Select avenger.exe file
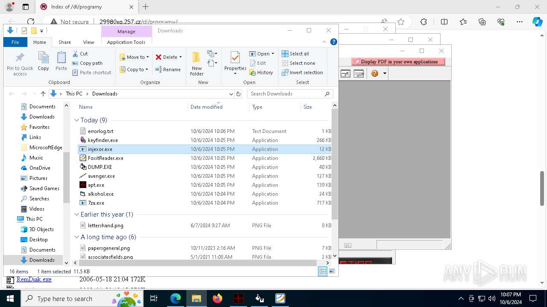The image size is (547, 307). click(101, 176)
